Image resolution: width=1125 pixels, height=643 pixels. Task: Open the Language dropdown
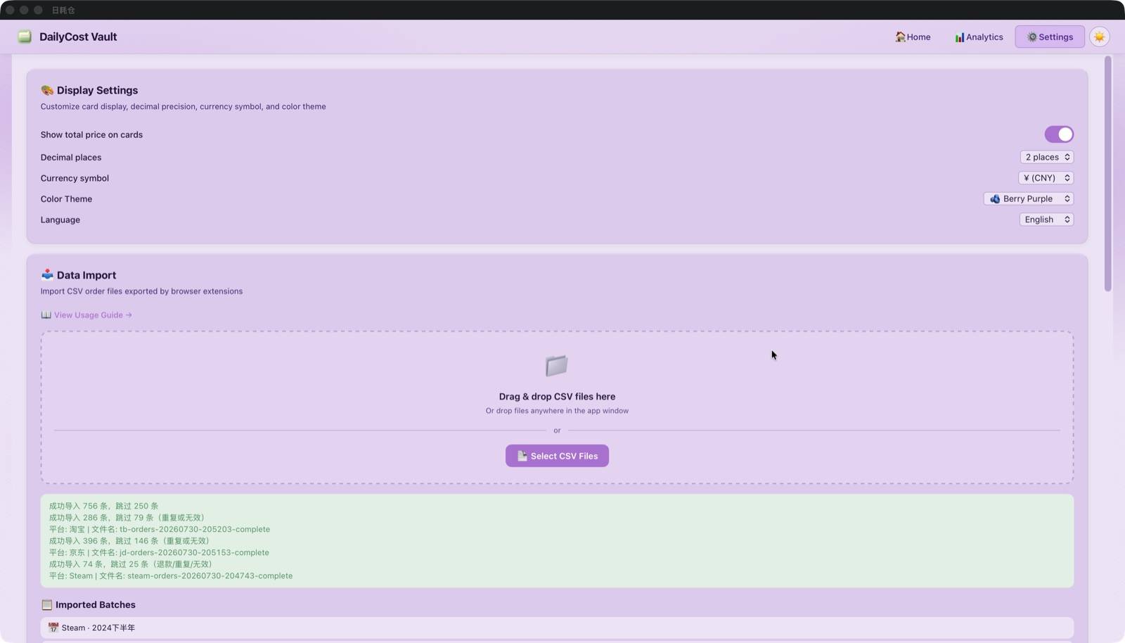click(x=1047, y=219)
